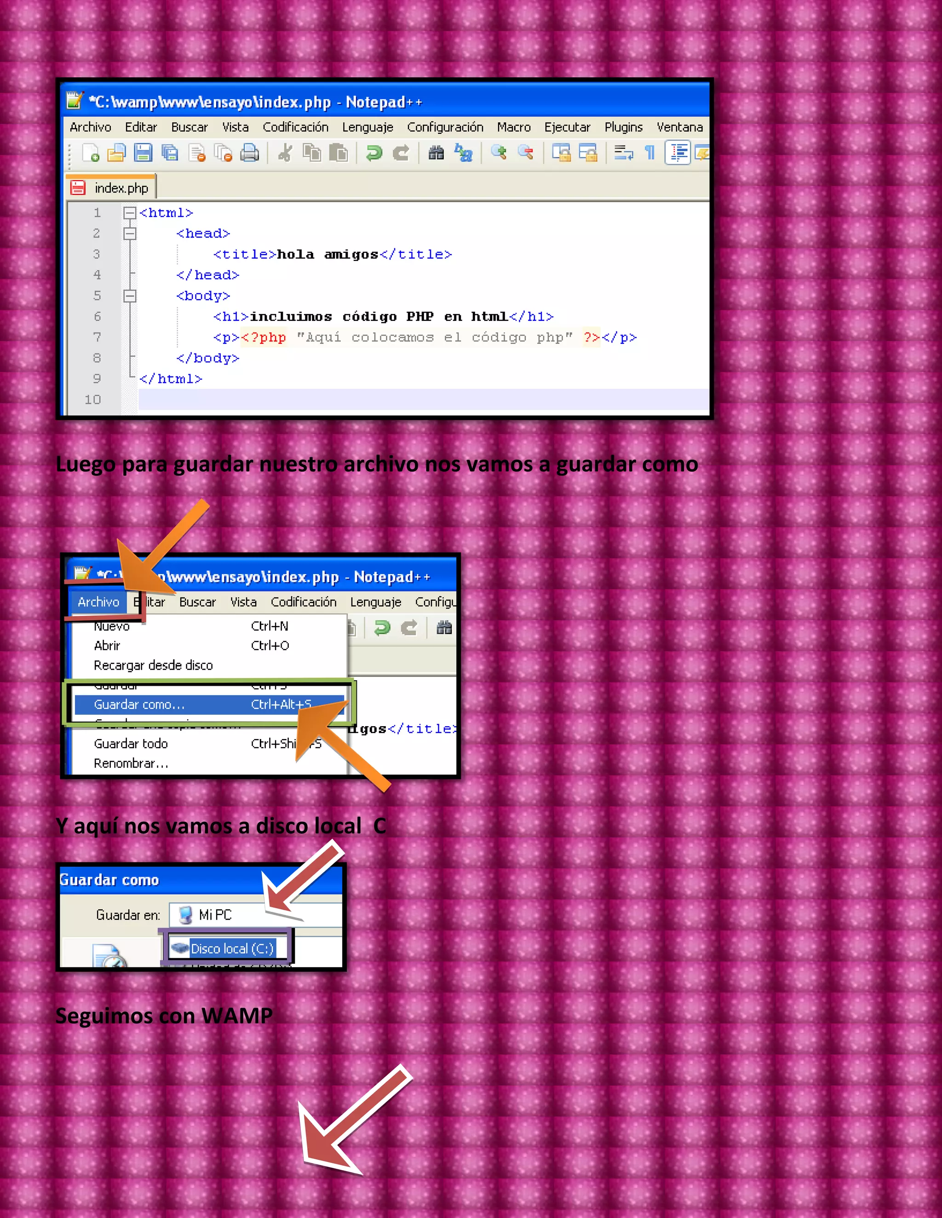Open Vista menu in second Notepad++ window
This screenshot has width=942, height=1218.
pyautogui.click(x=243, y=602)
